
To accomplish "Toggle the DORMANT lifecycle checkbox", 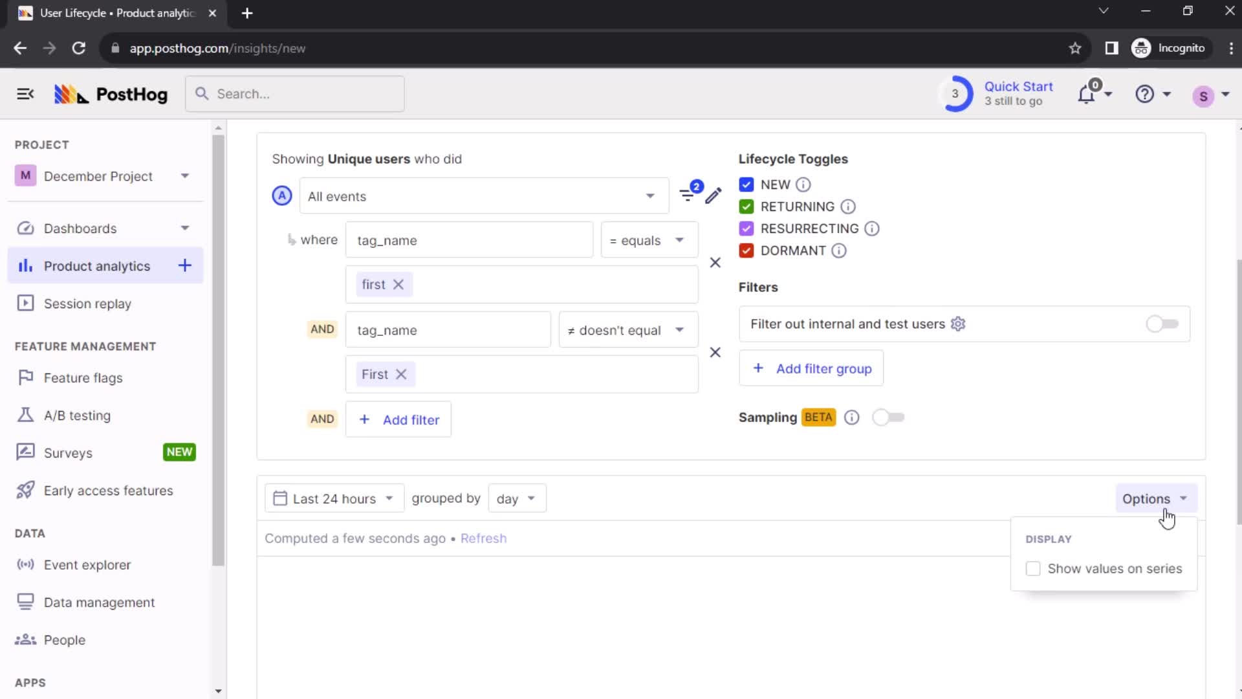I will 746,250.
